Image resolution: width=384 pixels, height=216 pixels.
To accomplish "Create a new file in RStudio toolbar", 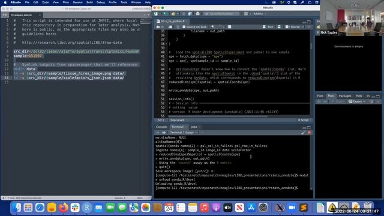I will coord(156,14).
